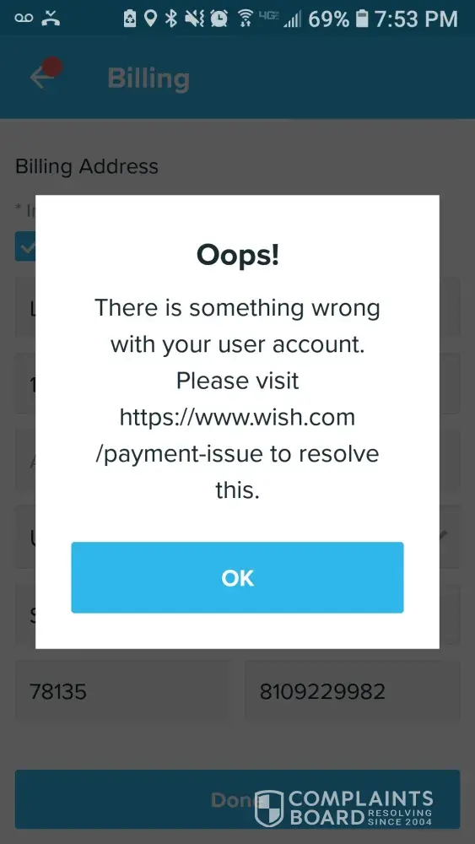Tap the voicemail icon in status bar

[24, 19]
